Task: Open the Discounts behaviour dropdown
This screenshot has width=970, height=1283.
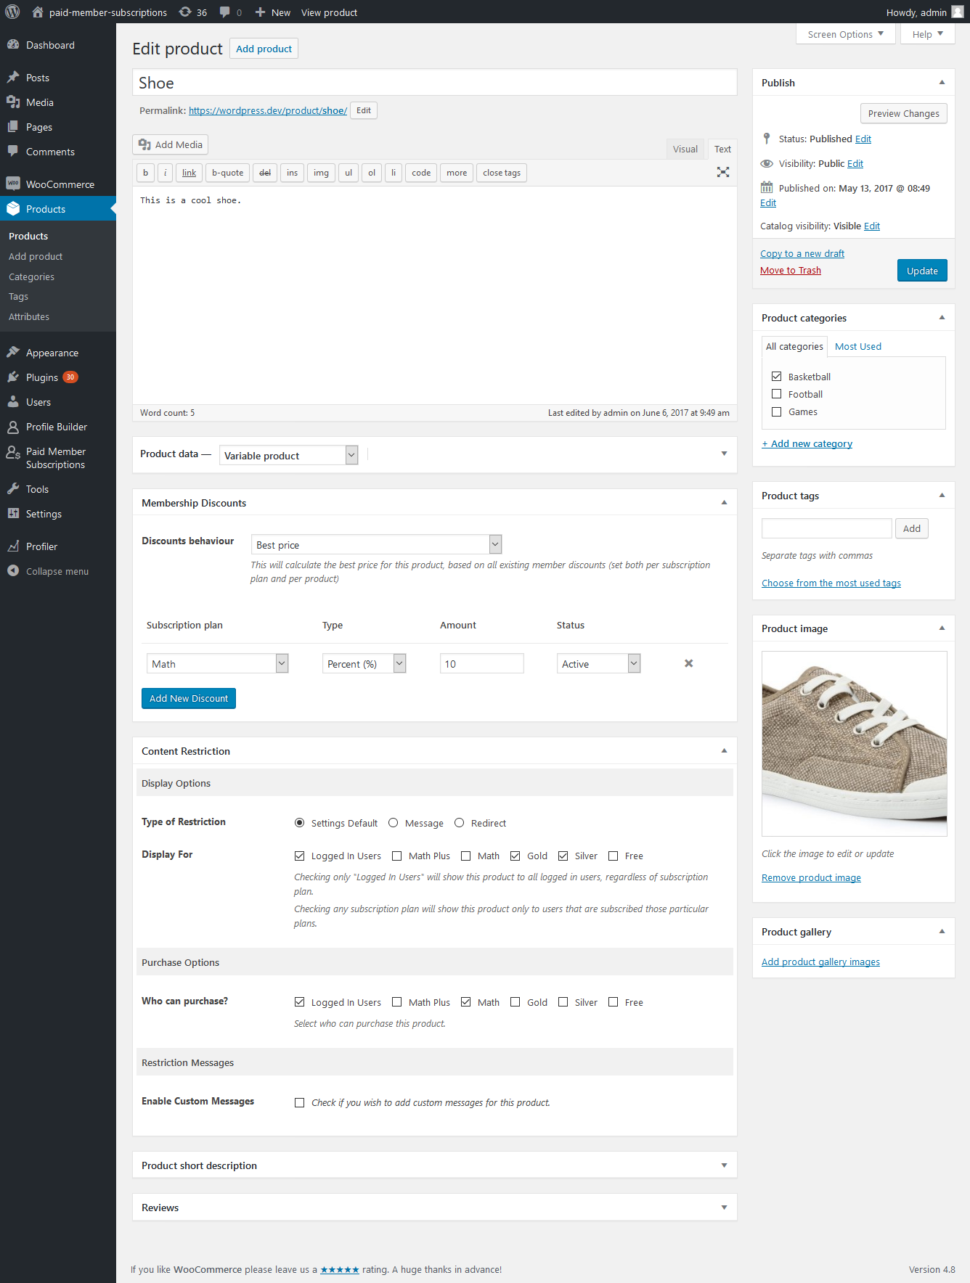Action: 376,544
